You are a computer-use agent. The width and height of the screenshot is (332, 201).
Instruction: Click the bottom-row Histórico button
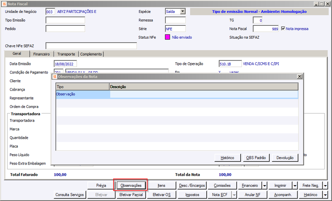pos(310,195)
